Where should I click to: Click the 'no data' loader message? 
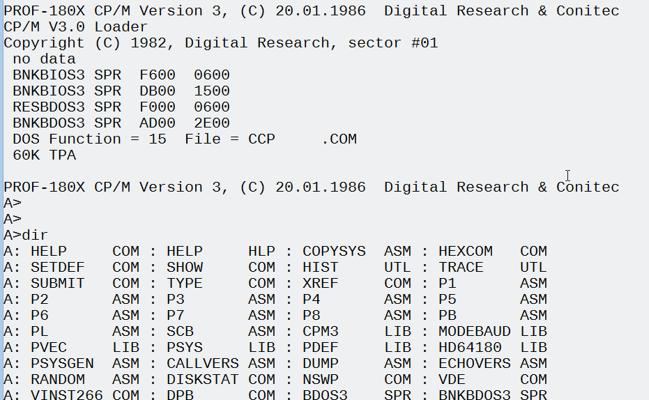click(44, 59)
